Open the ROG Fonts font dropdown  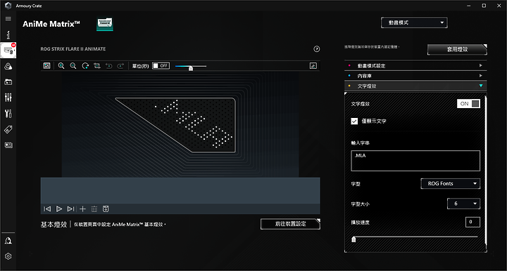tap(451, 183)
